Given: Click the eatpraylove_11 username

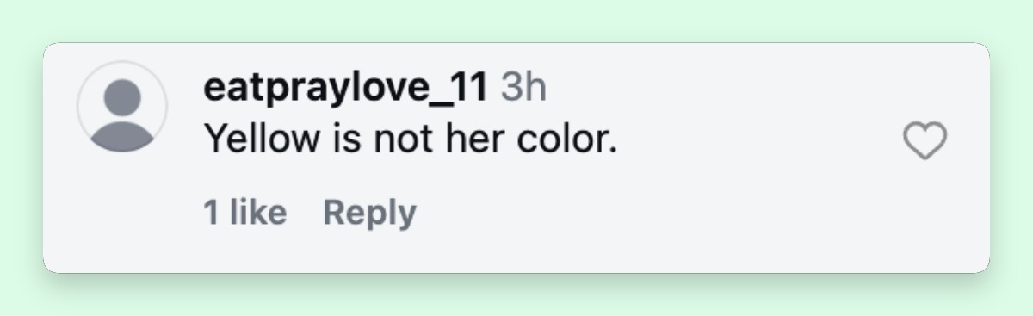Looking at the screenshot, I should coord(346,88).
